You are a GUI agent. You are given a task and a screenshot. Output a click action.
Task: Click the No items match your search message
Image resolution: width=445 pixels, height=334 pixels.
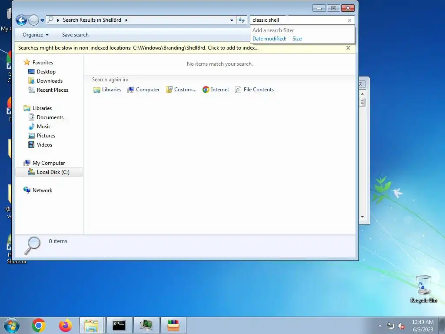(x=219, y=64)
